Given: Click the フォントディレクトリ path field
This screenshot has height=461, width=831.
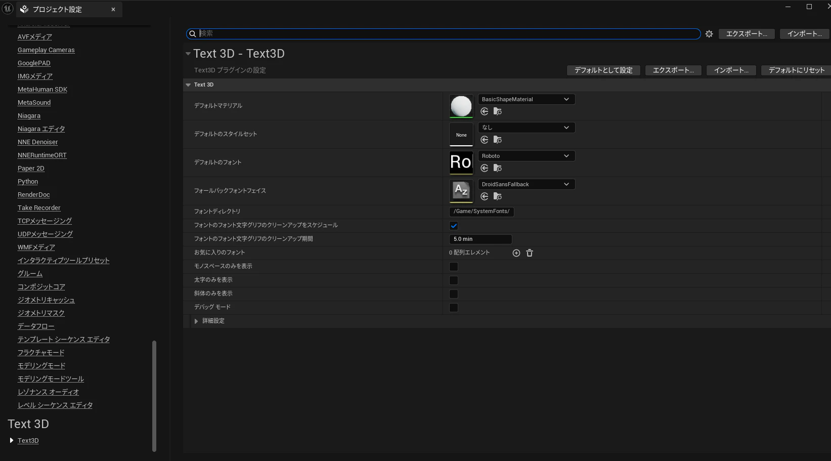Looking at the screenshot, I should point(482,212).
